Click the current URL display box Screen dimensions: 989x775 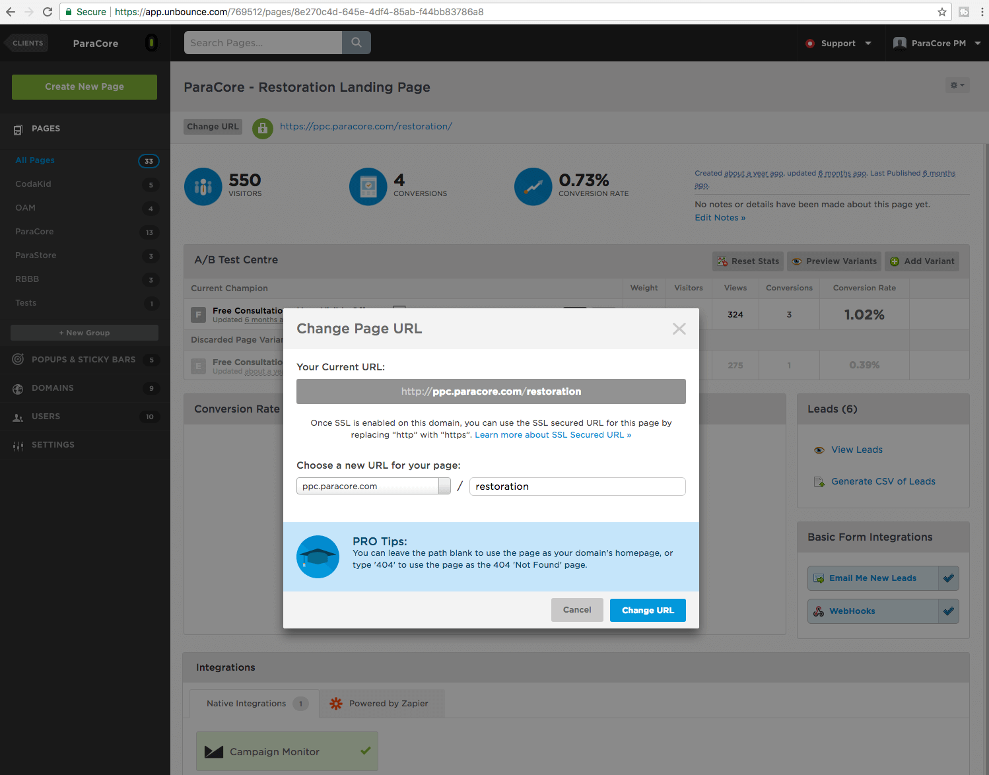click(x=491, y=391)
